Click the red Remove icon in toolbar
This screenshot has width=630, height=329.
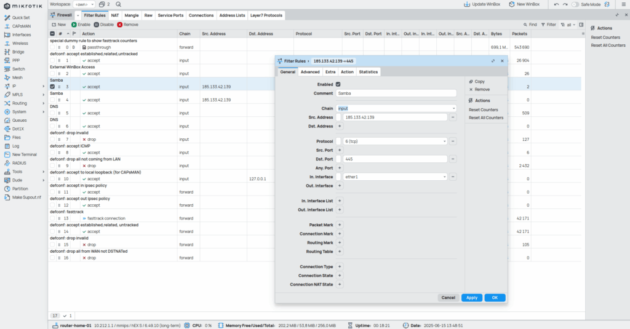120,25
